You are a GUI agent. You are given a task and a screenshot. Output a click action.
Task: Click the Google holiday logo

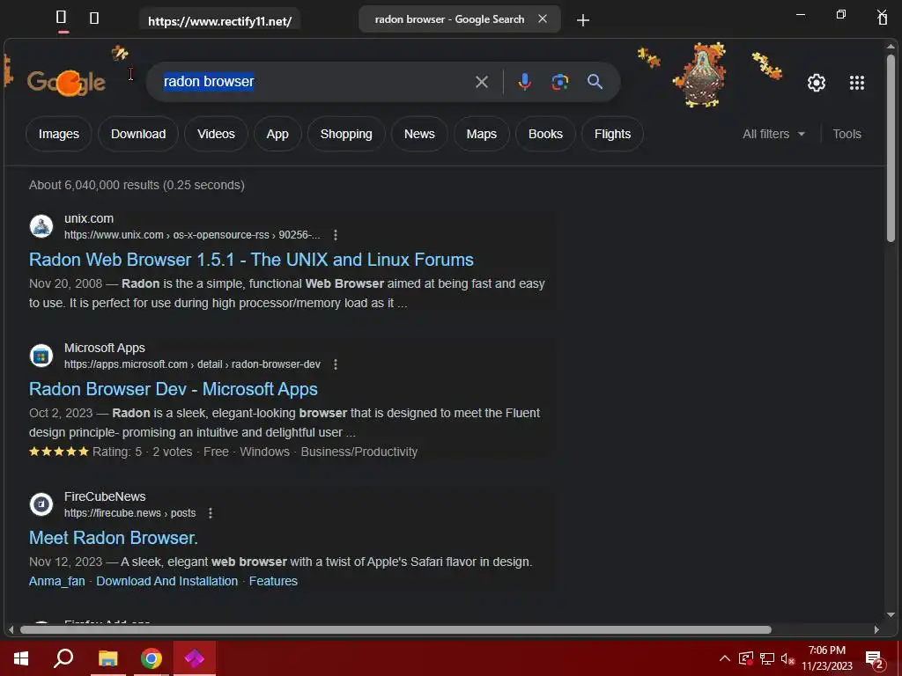coord(66,82)
